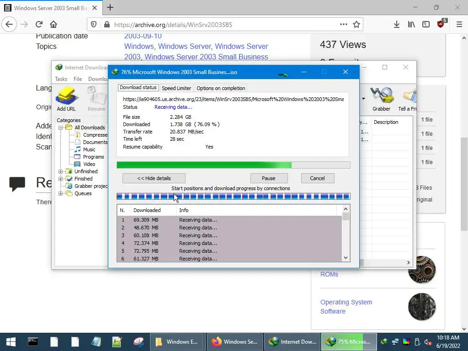
Task: Select the Documents category
Action: 95,142
